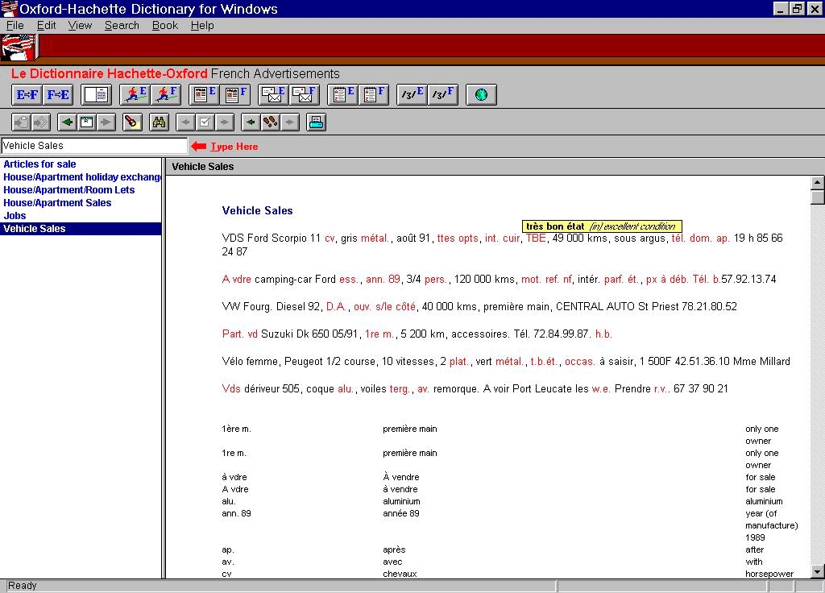Click the flashlight highlight icon

click(132, 122)
